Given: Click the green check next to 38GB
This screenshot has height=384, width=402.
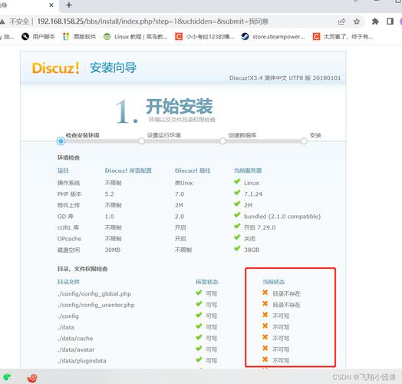Looking at the screenshot, I should pyautogui.click(x=237, y=249).
